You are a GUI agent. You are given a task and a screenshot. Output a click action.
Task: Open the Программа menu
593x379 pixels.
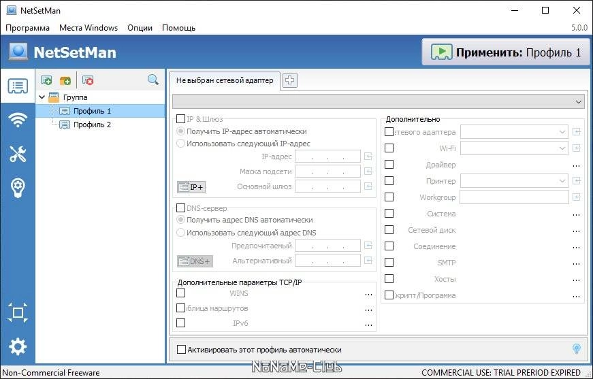(28, 28)
